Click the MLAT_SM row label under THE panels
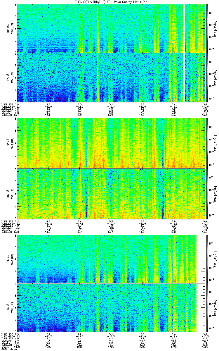The width and height of the screenshot is (219, 351). click(x=6, y=340)
